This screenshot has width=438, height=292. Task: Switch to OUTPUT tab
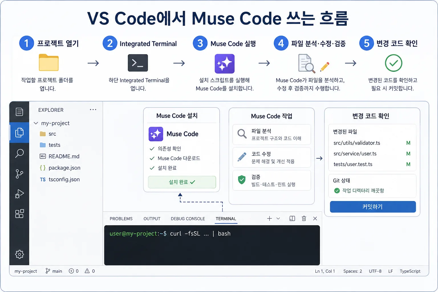[152, 219]
